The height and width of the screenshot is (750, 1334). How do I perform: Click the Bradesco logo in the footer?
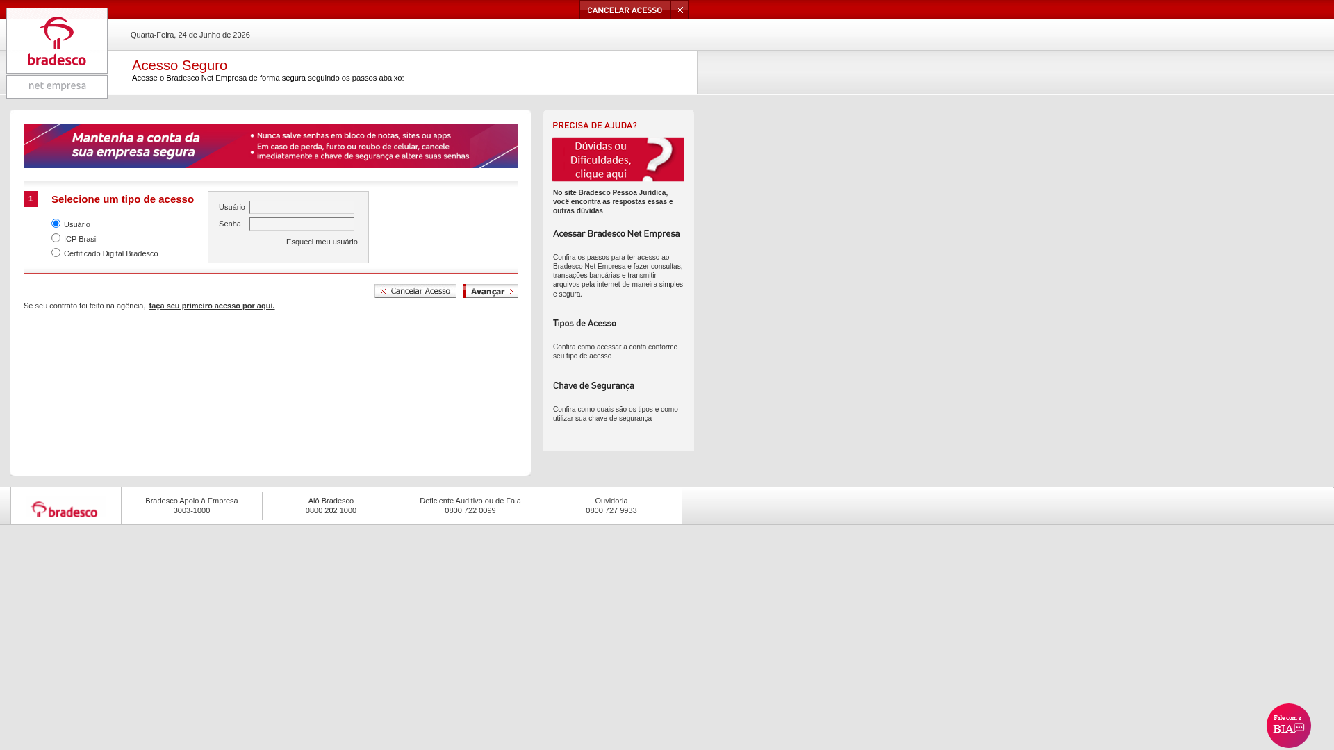click(65, 510)
